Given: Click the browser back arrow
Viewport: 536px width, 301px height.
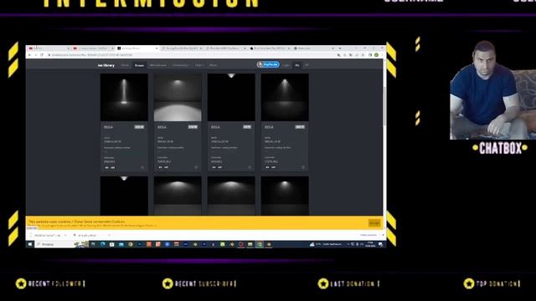Looking at the screenshot, I should point(30,55).
